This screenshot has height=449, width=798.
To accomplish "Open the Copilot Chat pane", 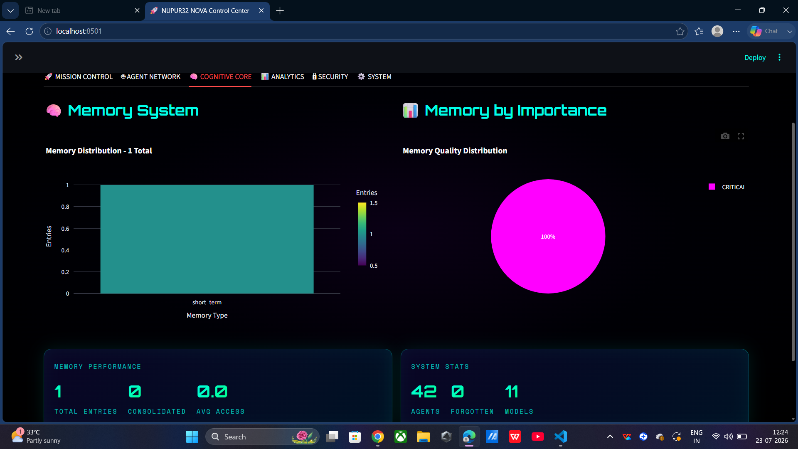I will click(764, 31).
